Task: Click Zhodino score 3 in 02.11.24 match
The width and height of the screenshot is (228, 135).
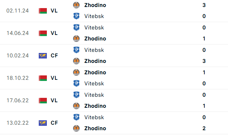Action: pos(204,5)
